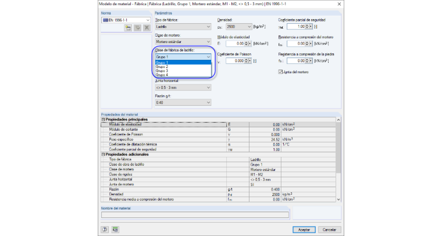The image size is (442, 236).
Task: Select Grupo 4 in the dropdown list
Action: click(x=183, y=75)
